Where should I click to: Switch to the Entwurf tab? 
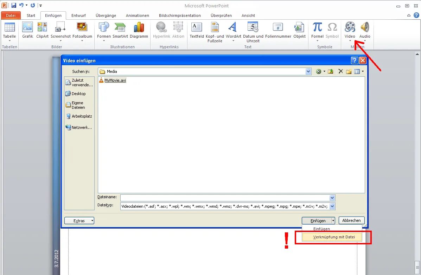(78, 15)
